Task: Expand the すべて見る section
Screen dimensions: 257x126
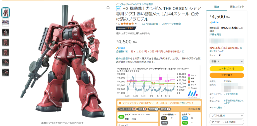Action: coord(216,107)
